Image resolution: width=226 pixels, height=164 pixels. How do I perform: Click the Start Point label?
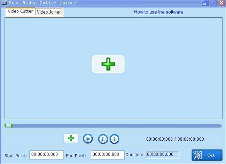tap(16, 156)
